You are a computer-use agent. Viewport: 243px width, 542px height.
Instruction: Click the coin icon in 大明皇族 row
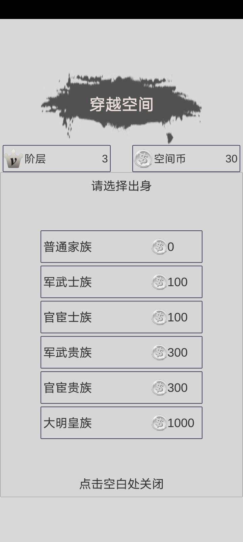[x=159, y=423]
